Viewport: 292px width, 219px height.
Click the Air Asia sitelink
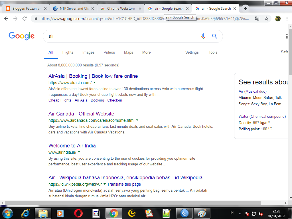pos(81,100)
